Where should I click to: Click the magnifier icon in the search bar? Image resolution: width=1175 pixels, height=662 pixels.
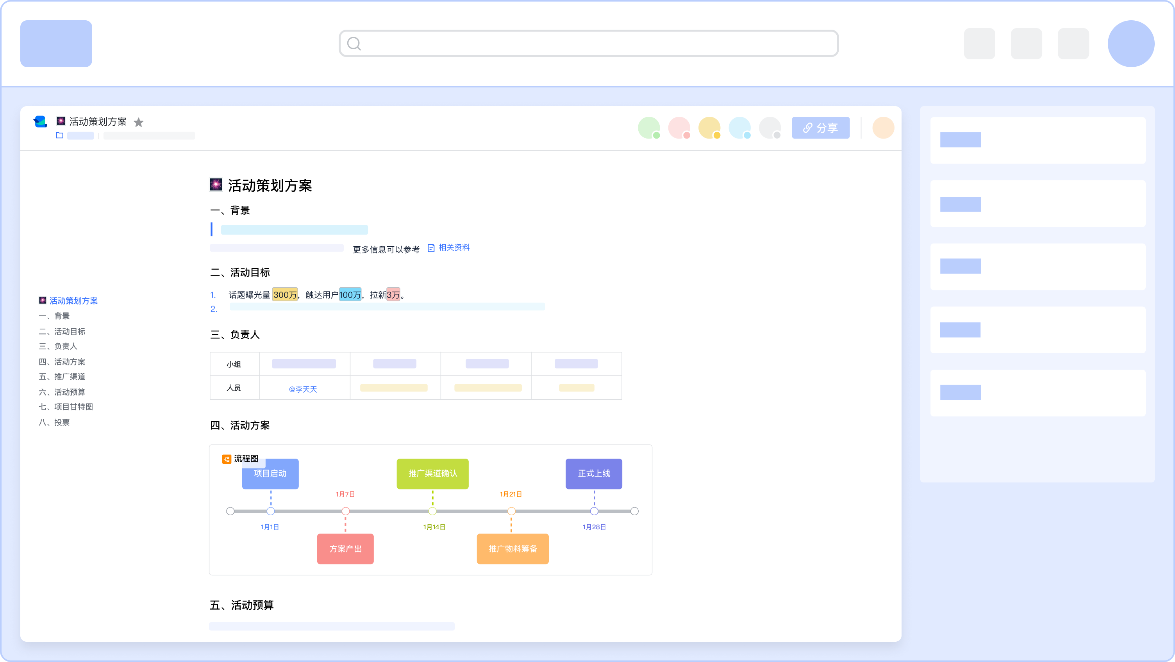(354, 43)
